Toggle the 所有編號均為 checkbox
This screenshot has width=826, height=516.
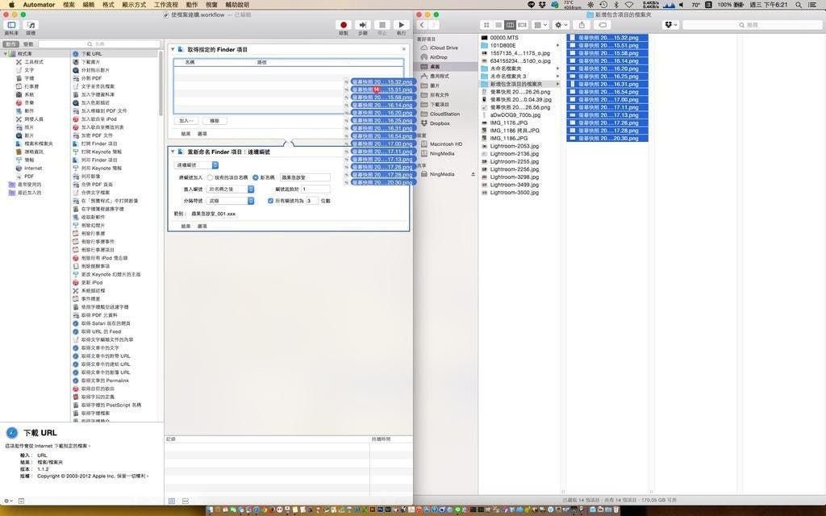click(270, 201)
